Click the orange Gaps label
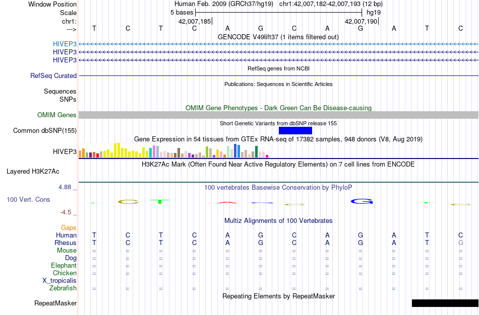Screen dimensions: 479x315 pos(69,228)
